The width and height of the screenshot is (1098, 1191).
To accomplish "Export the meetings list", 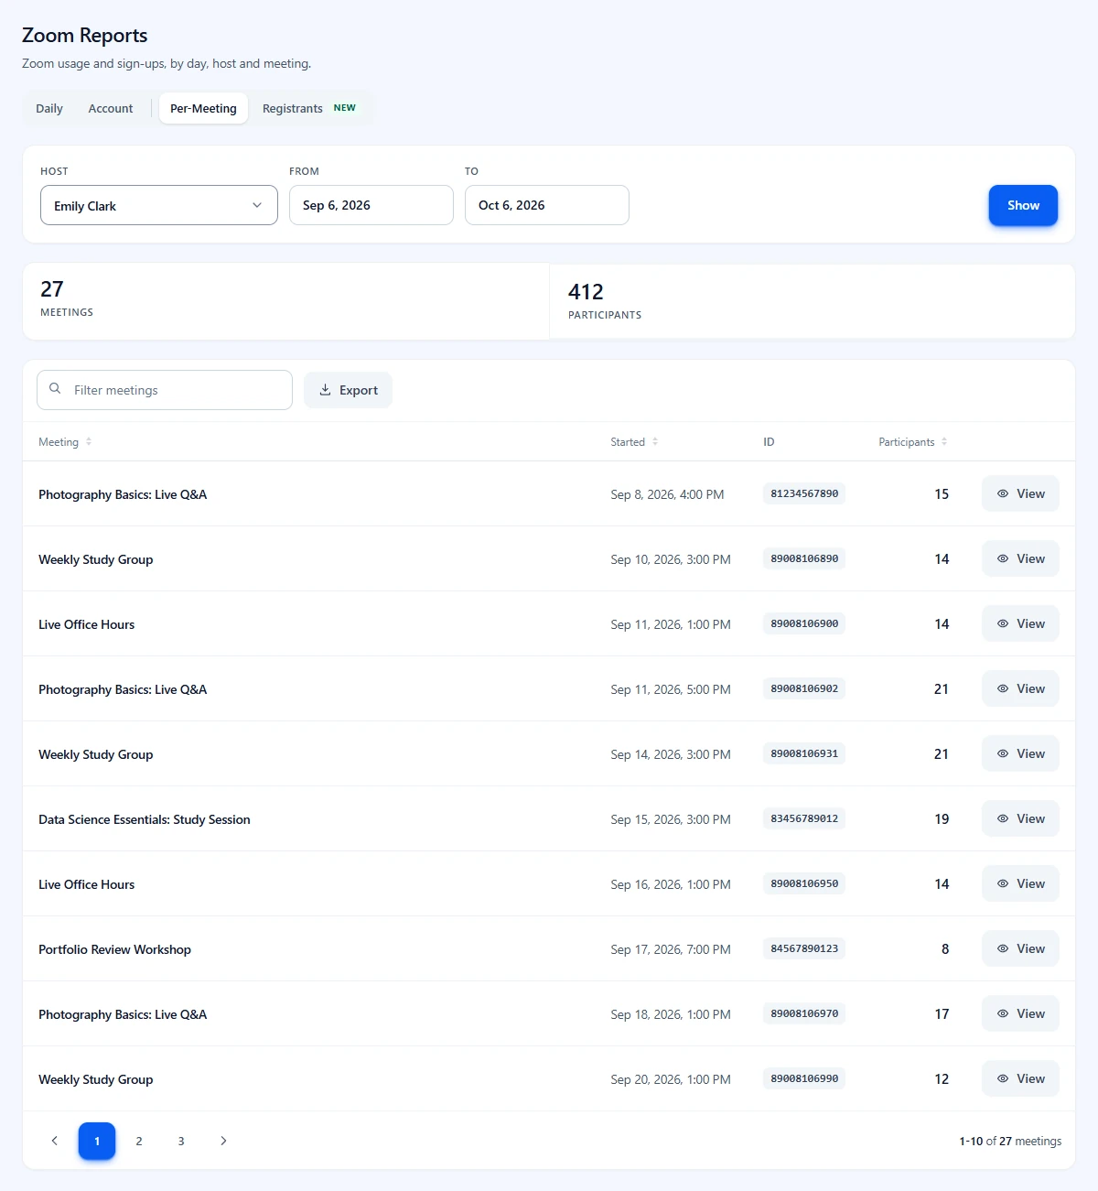I will point(348,390).
